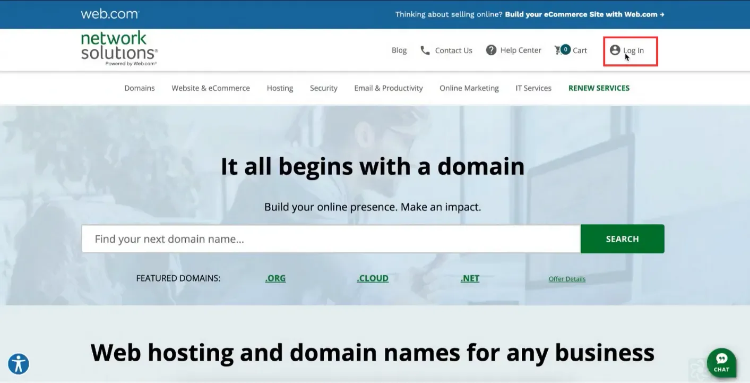The height and width of the screenshot is (383, 750).
Task: Click the Cart link text
Action: tap(580, 50)
